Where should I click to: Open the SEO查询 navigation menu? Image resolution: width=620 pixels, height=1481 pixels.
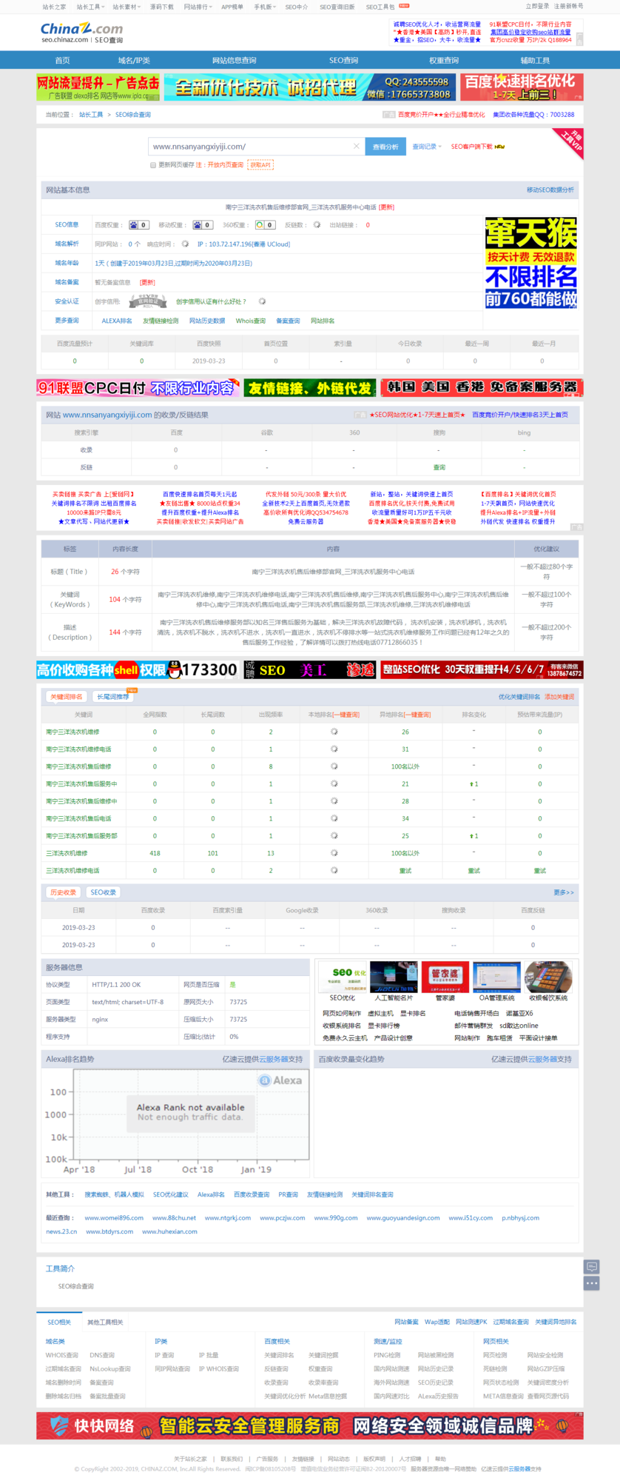343,61
